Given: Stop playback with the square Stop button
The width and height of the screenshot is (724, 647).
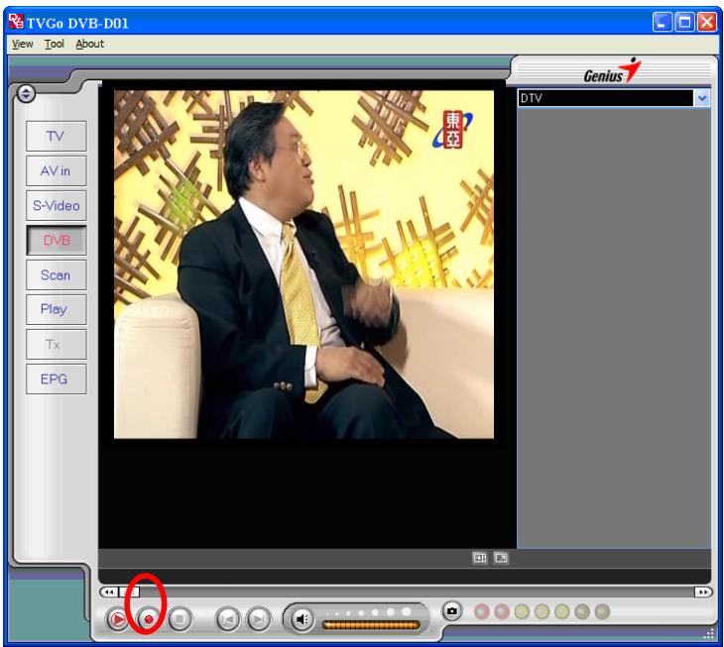Looking at the screenshot, I should tap(180, 619).
